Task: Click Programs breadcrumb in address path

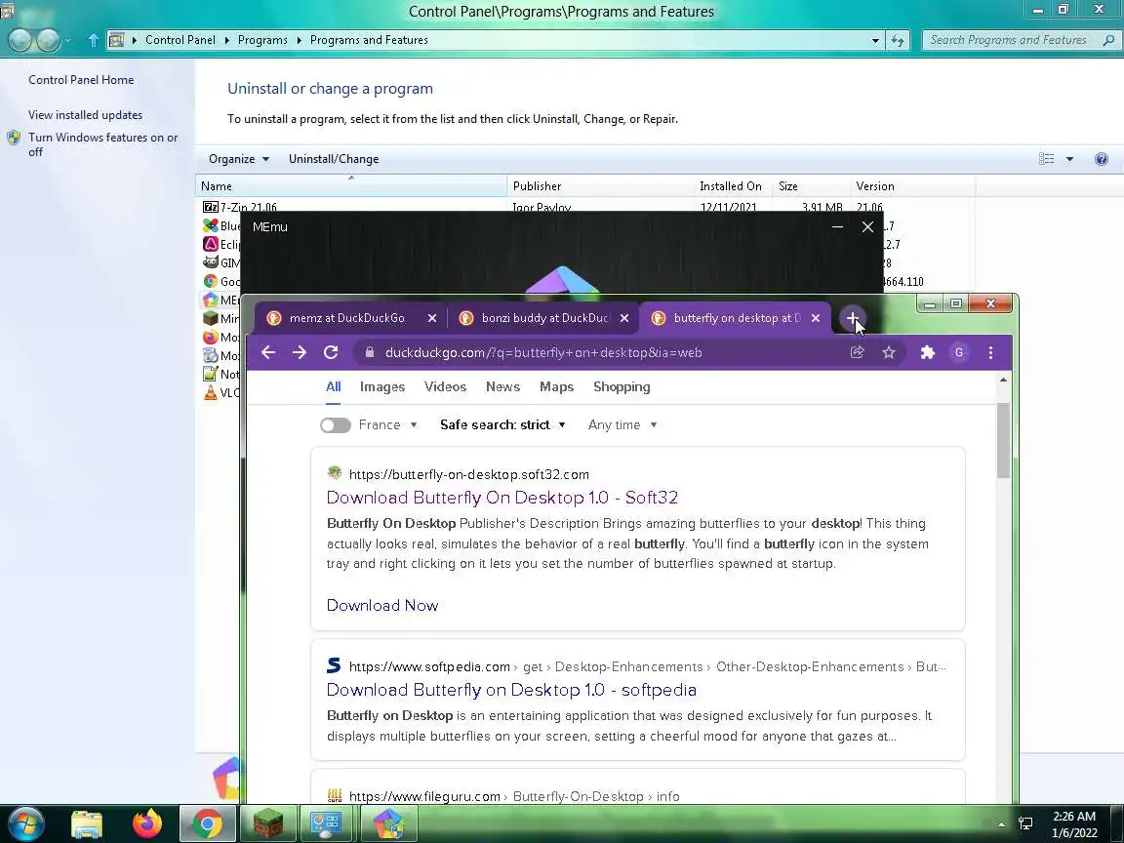Action: click(262, 40)
